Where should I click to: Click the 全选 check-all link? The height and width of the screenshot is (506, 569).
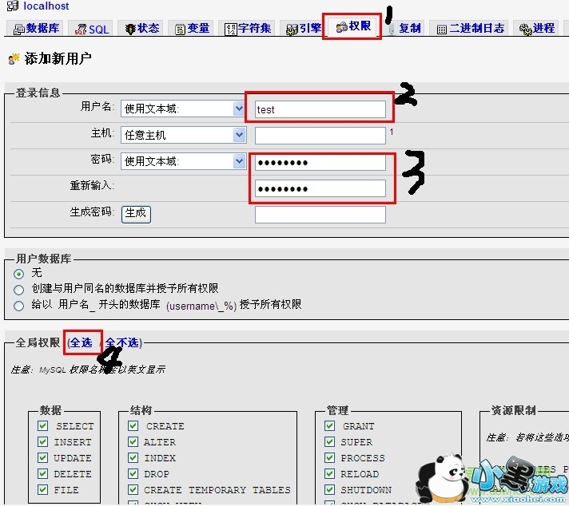click(x=81, y=342)
